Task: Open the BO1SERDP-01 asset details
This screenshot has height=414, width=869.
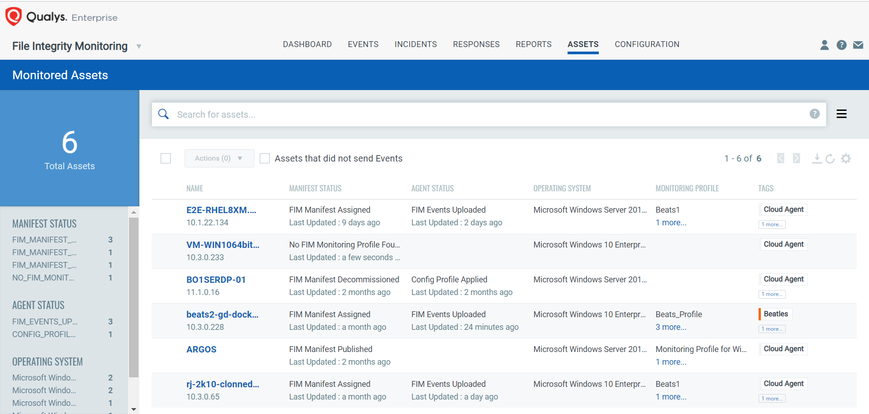Action: [216, 280]
